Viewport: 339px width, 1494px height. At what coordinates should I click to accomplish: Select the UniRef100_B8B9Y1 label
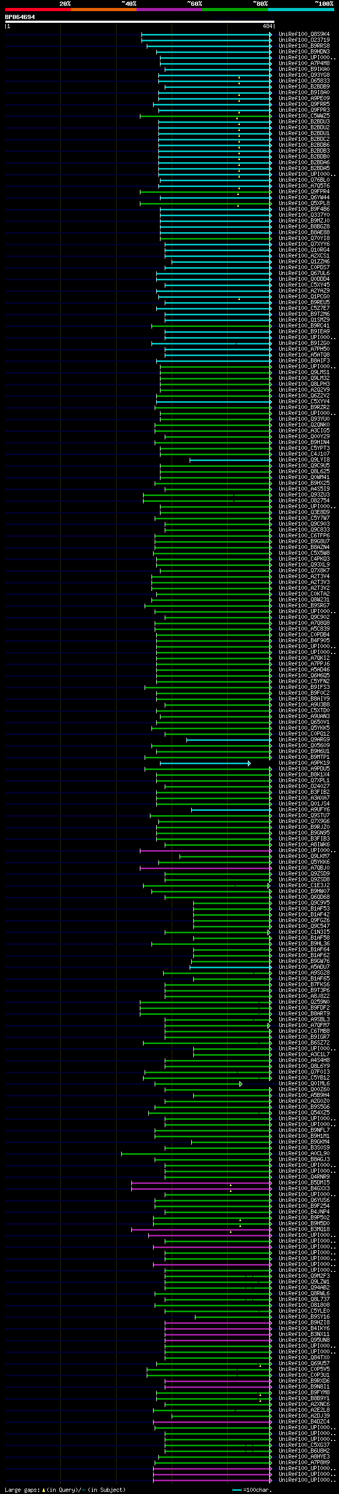pyautogui.click(x=304, y=1398)
